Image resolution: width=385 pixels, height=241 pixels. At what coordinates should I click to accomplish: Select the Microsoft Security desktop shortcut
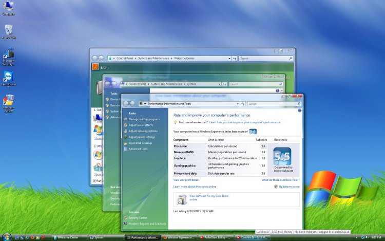(x=9, y=57)
